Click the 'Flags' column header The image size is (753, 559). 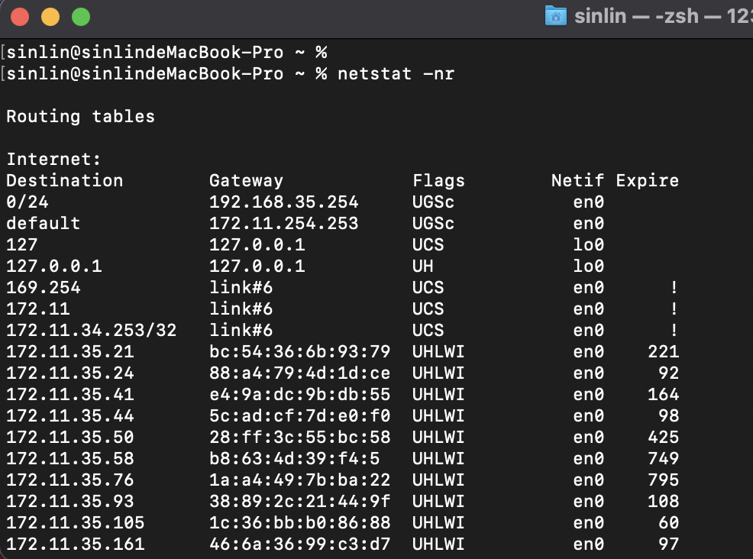(439, 180)
